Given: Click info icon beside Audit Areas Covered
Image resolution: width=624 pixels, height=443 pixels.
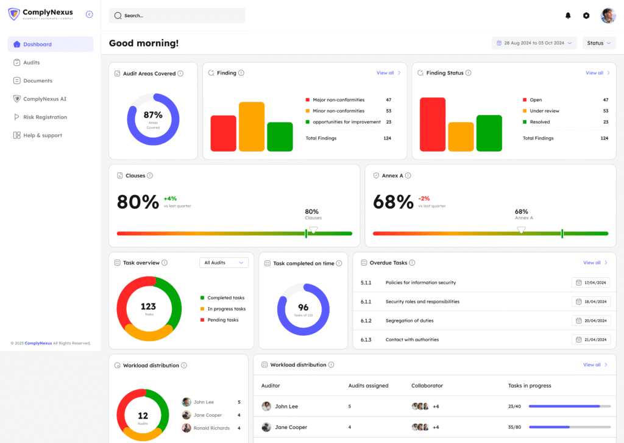Looking at the screenshot, I should (x=180, y=74).
